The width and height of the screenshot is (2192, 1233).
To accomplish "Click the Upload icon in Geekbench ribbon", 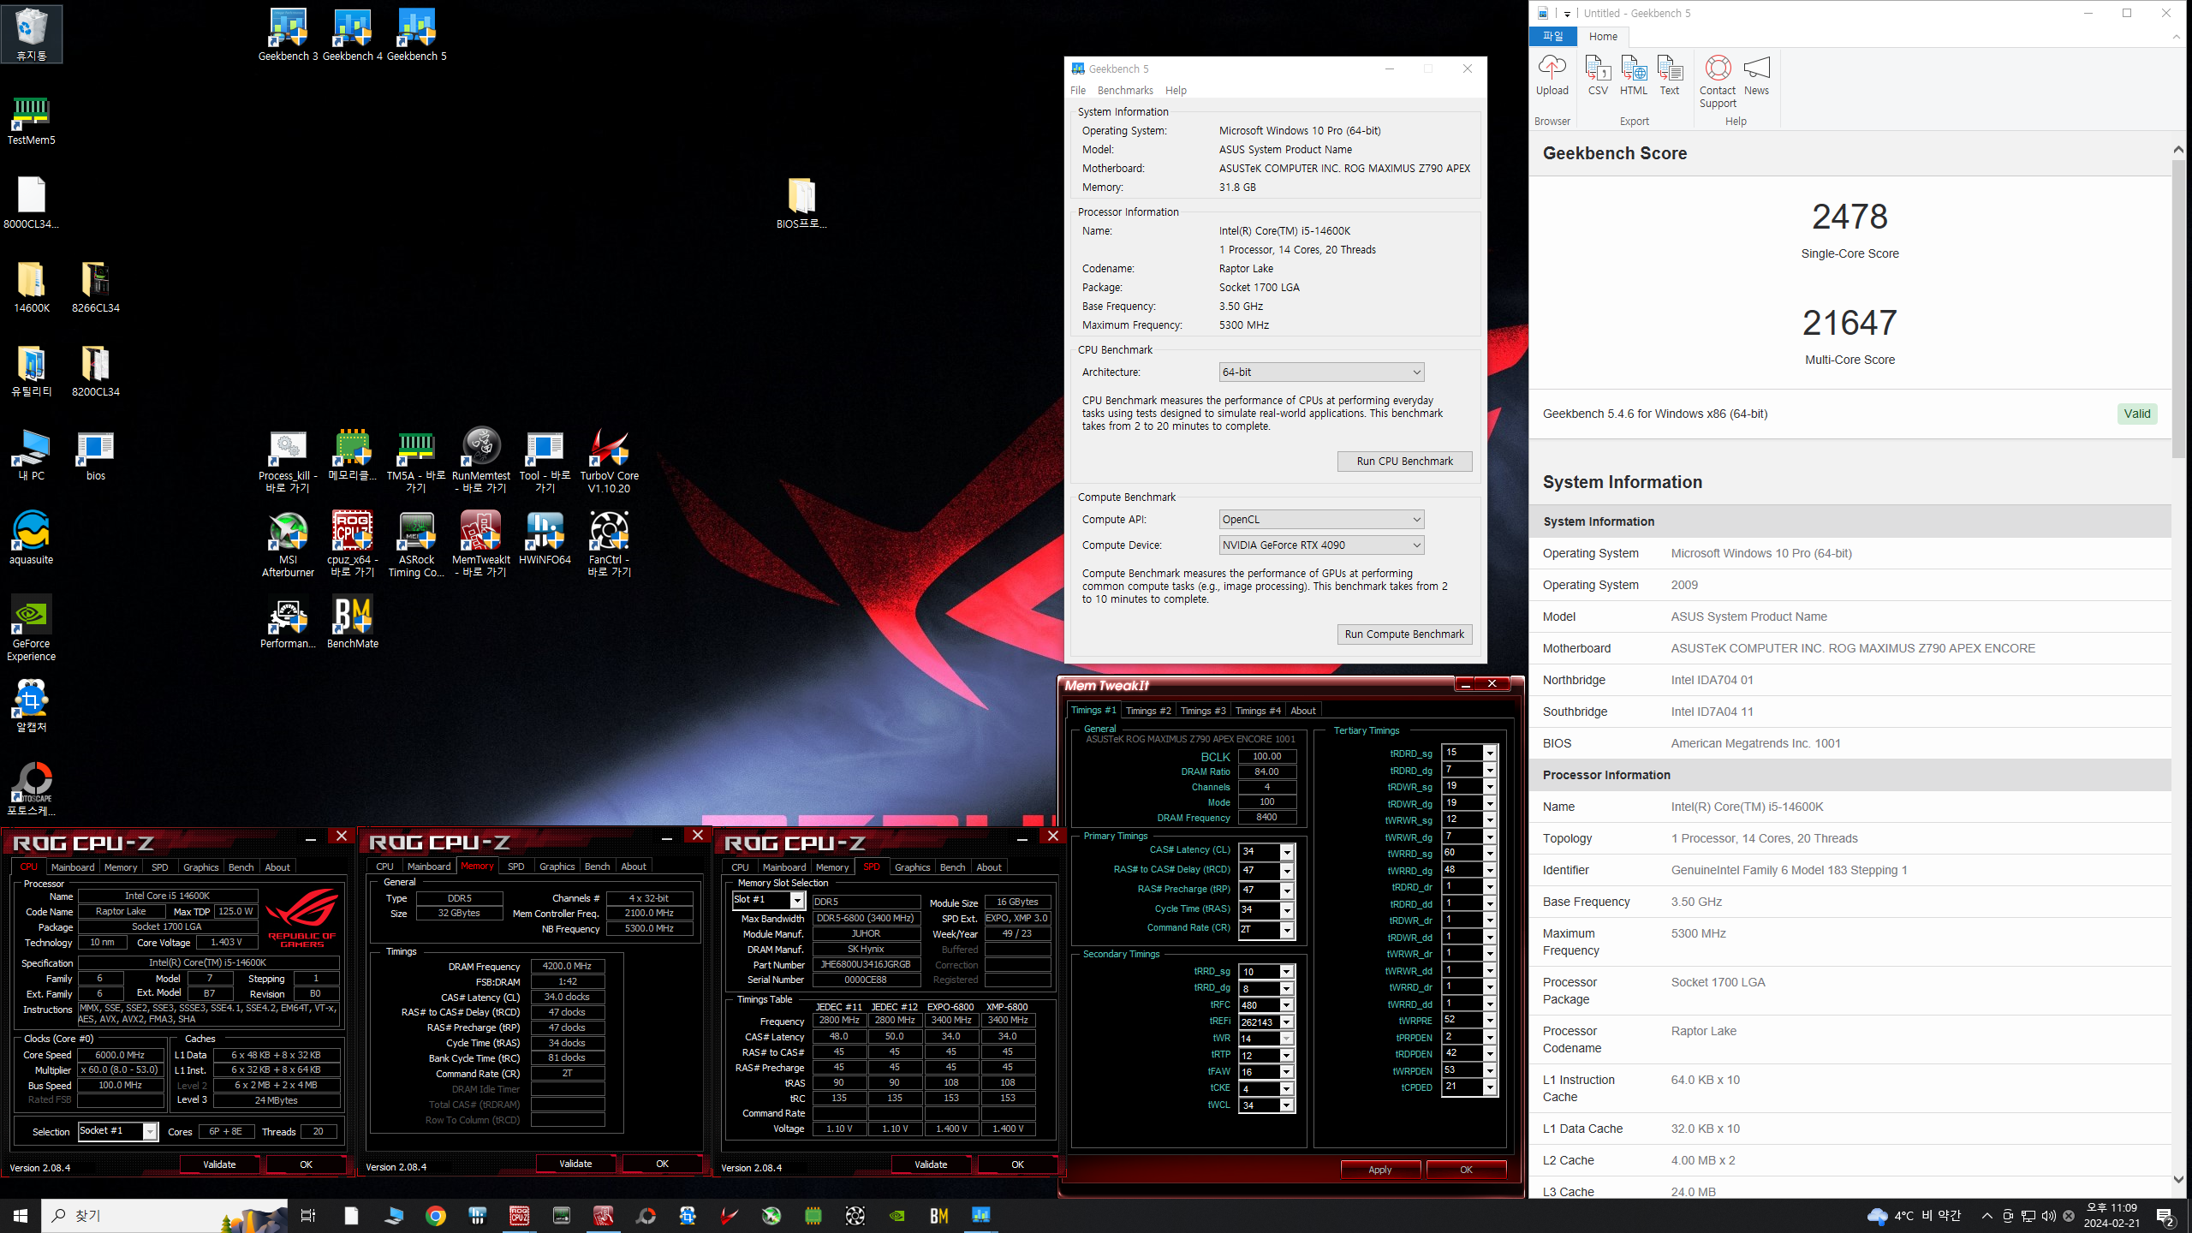I will pyautogui.click(x=1552, y=75).
